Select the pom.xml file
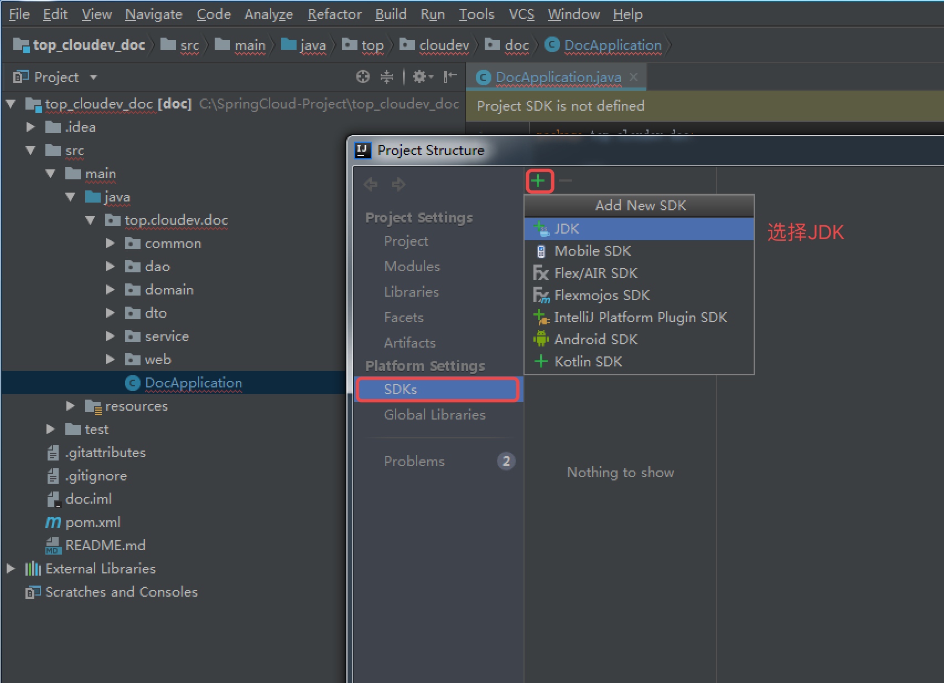Viewport: 944px width, 683px height. [x=92, y=522]
